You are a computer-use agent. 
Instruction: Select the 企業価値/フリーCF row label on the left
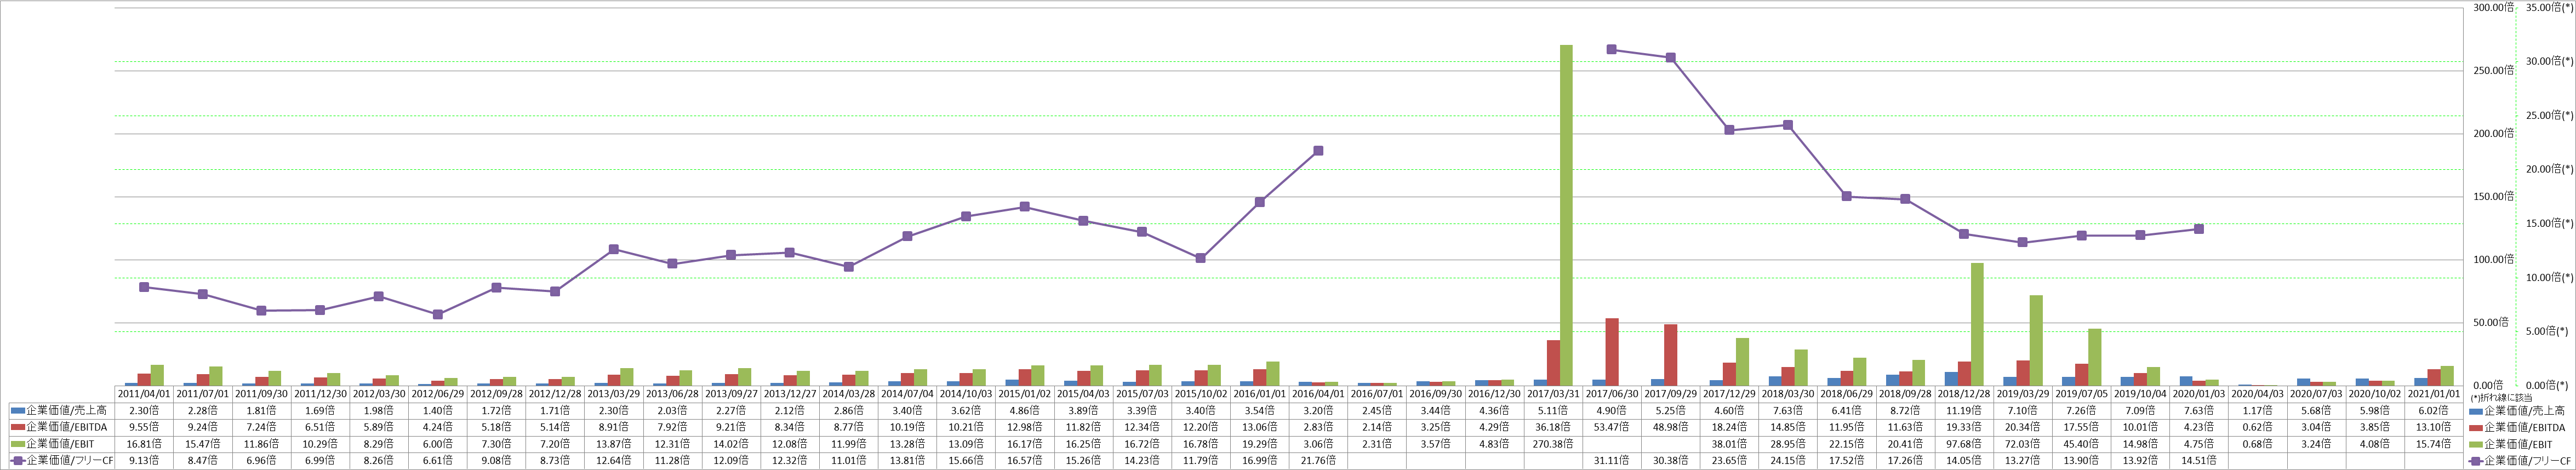(x=70, y=460)
